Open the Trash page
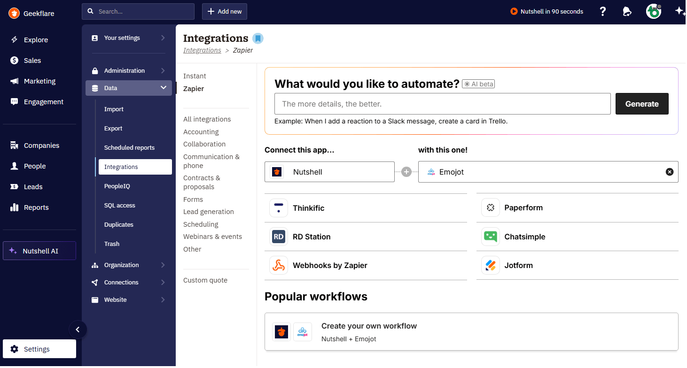The height and width of the screenshot is (368, 687). click(112, 244)
